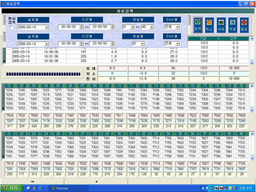The height and width of the screenshot is (192, 256).
Task: Click the second row 시간별 header button
Action: click(x=87, y=37)
